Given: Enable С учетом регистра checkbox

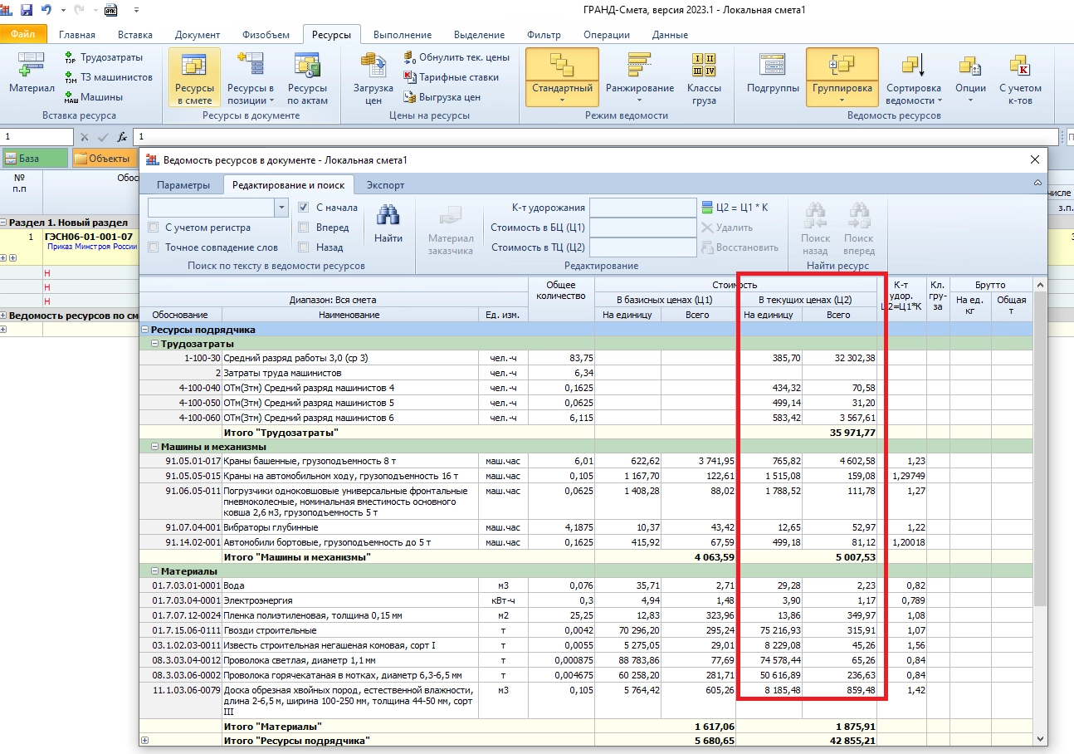Looking at the screenshot, I should pos(154,228).
